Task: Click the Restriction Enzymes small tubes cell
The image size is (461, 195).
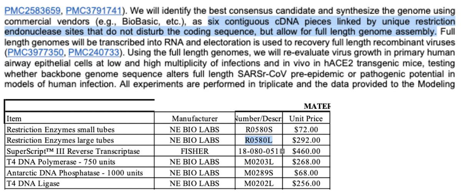Action: (60, 130)
